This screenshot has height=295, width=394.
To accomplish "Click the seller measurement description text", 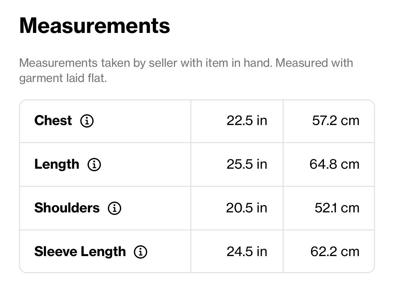I will click(x=186, y=70).
